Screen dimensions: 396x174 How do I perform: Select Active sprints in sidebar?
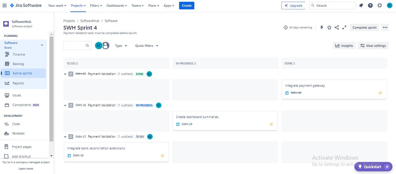click(23, 73)
